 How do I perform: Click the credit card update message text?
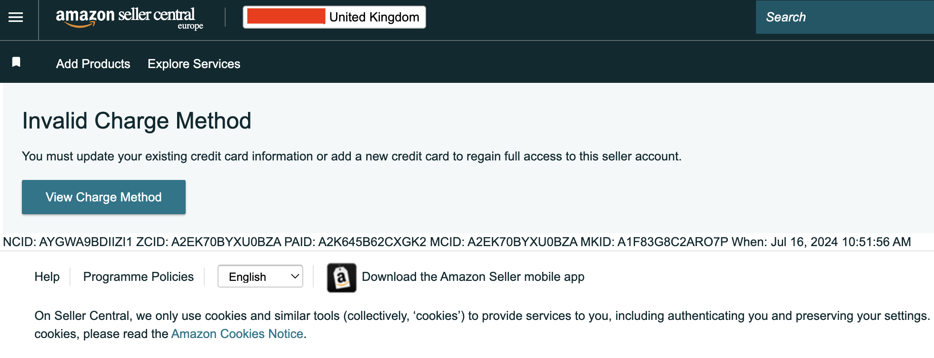pyautogui.click(x=352, y=156)
